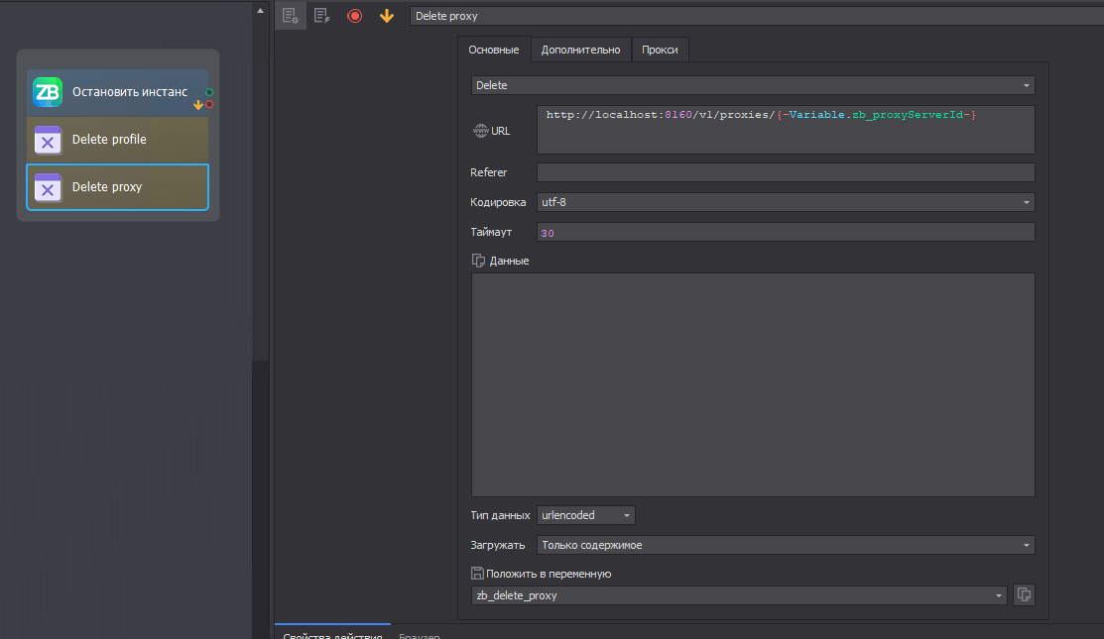Click the Delete profile block icon
Viewport: 1104px width, 639px height.
(48, 140)
